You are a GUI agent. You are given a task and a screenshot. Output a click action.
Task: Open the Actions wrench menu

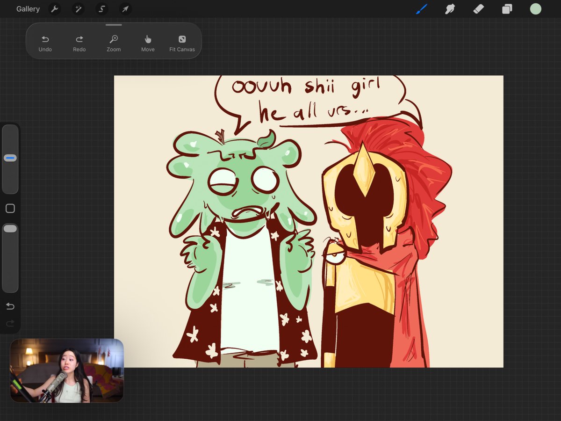(55, 9)
